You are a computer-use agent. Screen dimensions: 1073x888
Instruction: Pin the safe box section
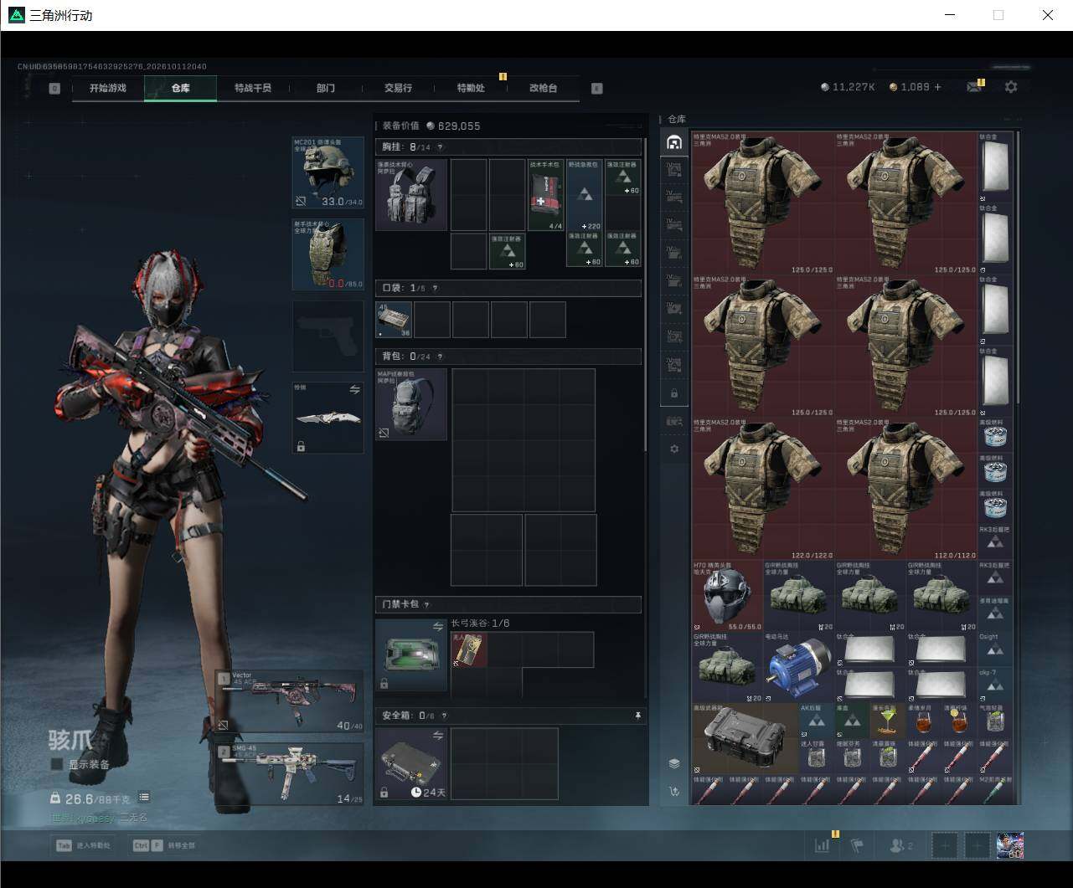click(638, 716)
